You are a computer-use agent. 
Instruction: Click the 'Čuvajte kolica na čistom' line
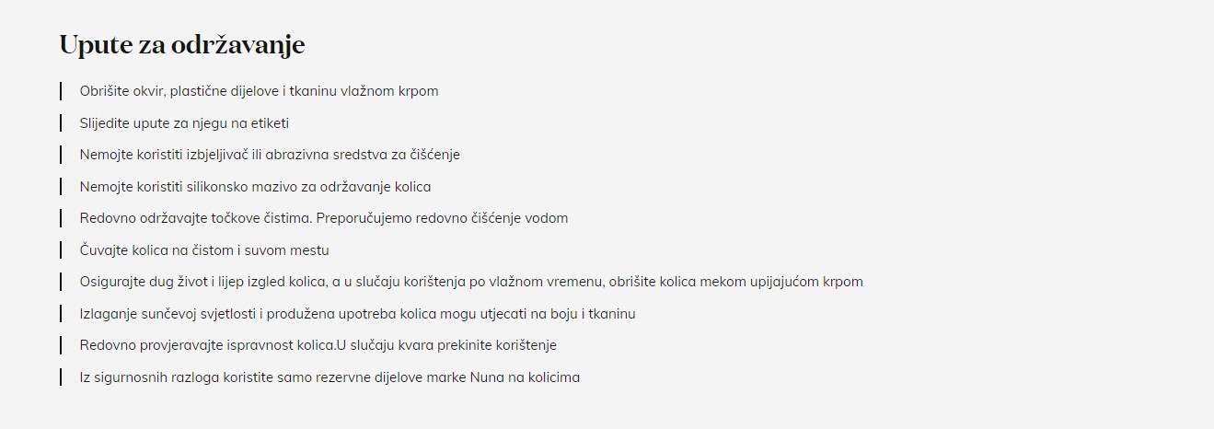point(204,249)
